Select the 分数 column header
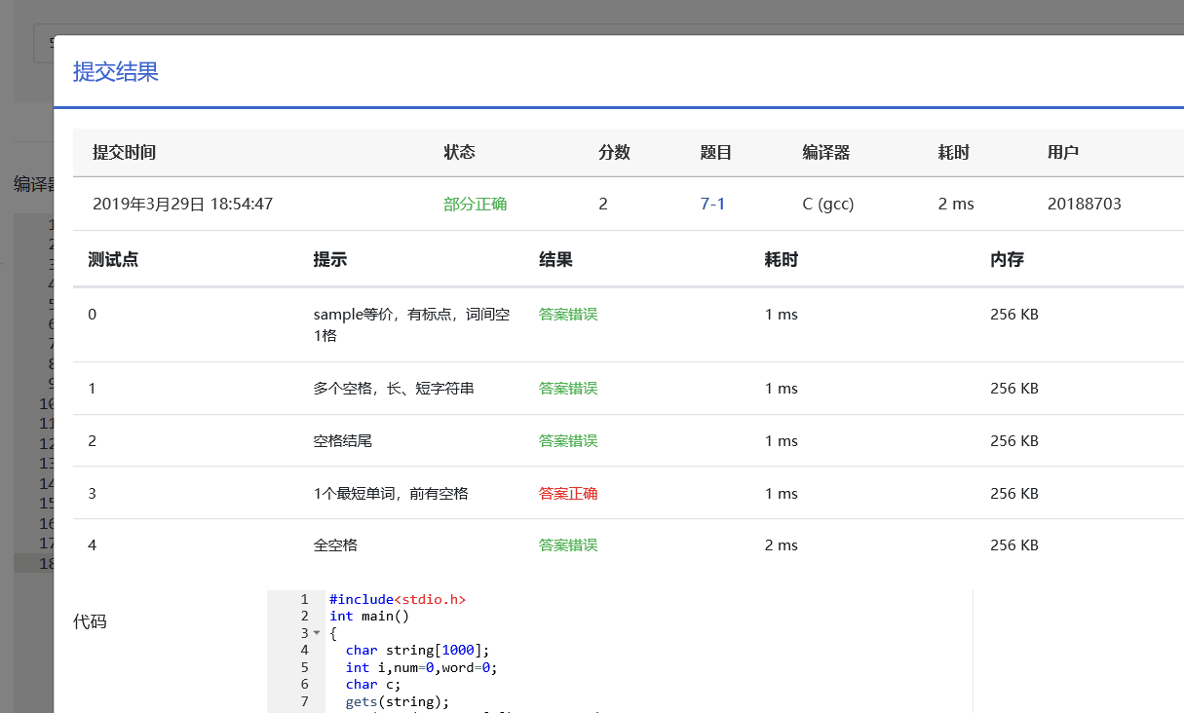The height and width of the screenshot is (713, 1184). 614,153
